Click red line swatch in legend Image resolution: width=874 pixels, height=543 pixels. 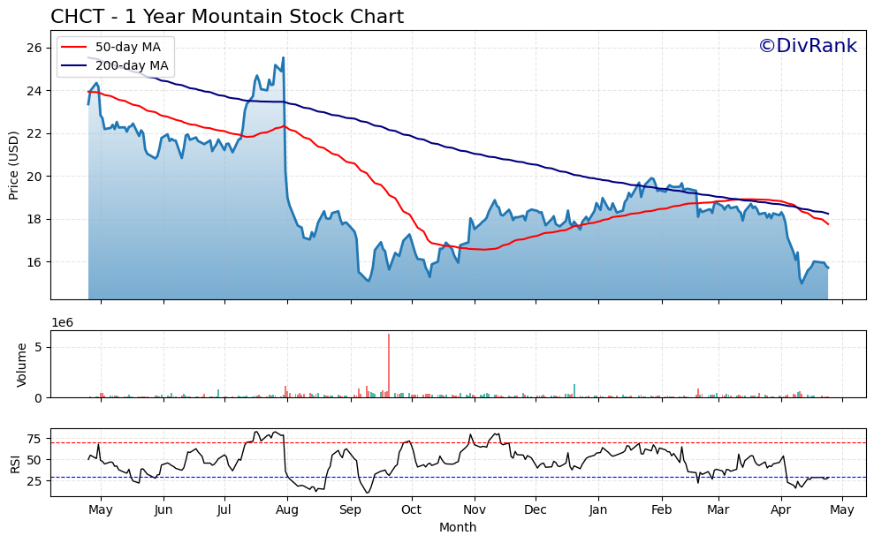(73, 48)
